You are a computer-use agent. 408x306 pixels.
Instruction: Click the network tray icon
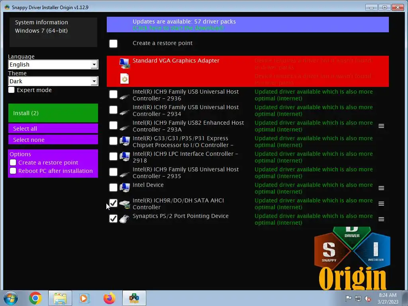[358, 298]
